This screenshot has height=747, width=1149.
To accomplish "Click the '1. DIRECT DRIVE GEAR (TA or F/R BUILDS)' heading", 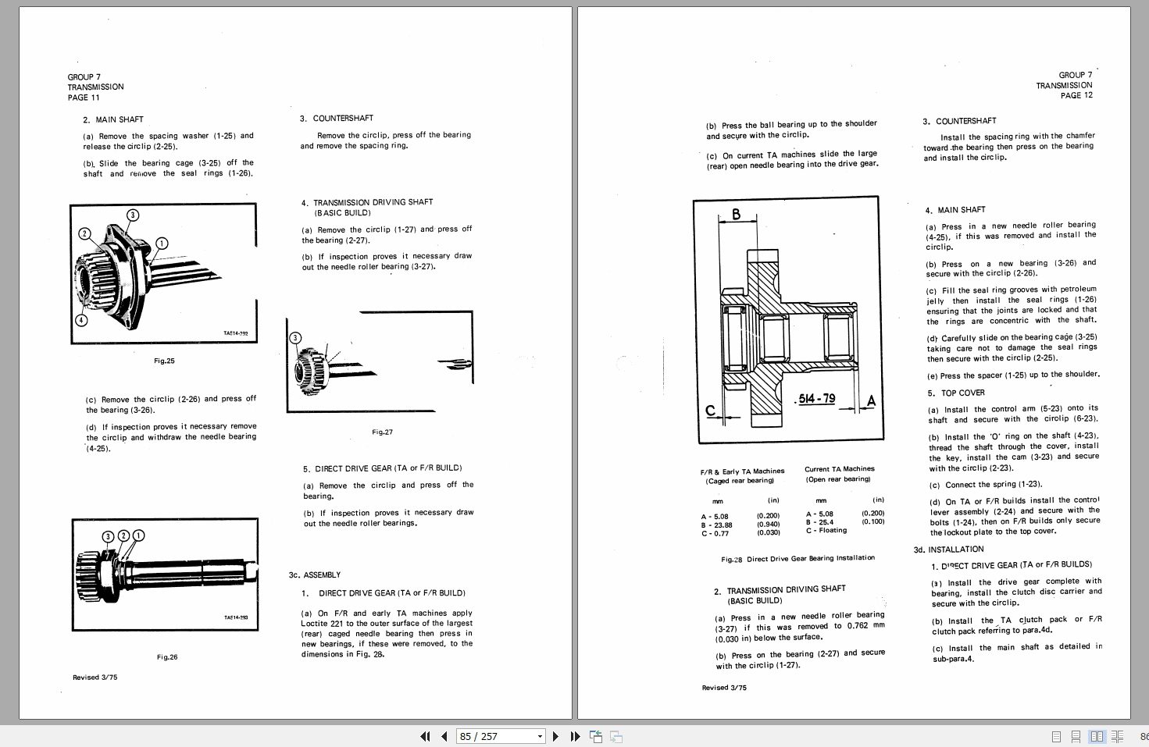I will click(x=1012, y=565).
